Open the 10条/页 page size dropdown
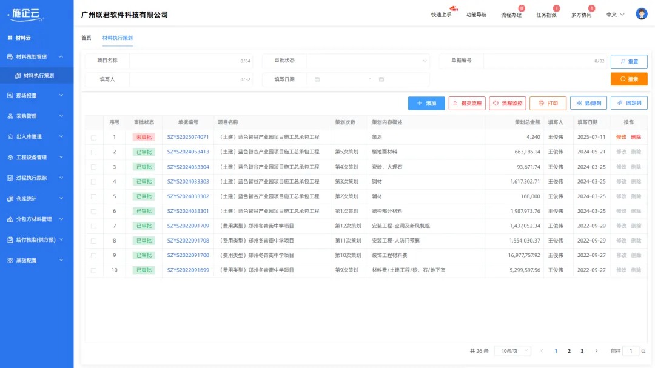 point(512,351)
